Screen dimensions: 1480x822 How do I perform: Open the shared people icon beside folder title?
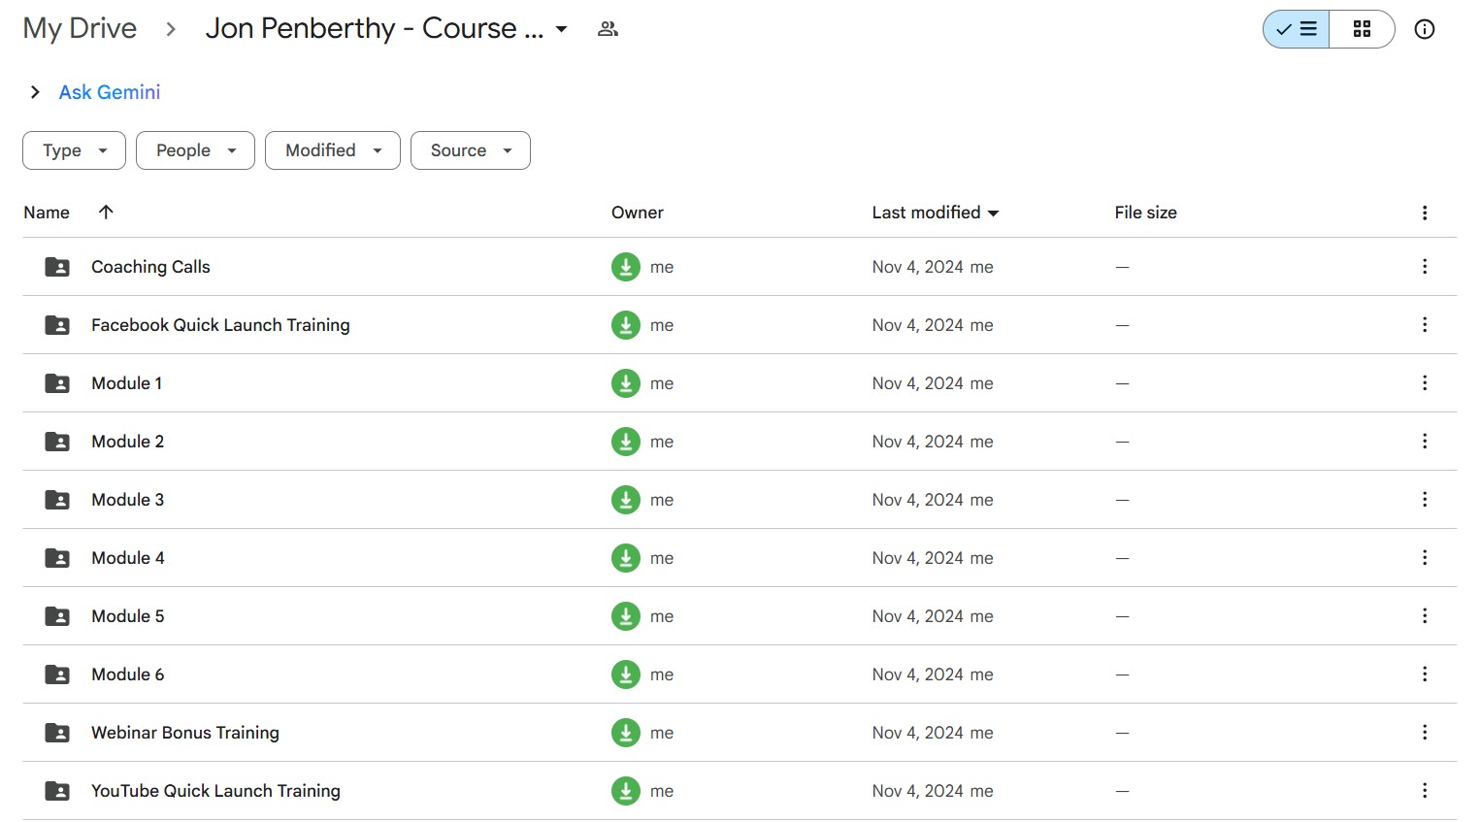point(608,29)
